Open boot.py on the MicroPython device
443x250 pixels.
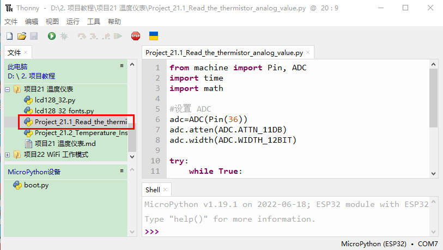(36, 185)
